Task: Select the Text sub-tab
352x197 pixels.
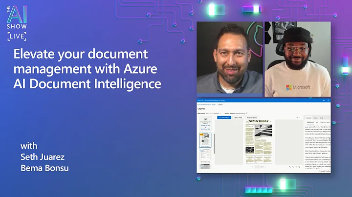Action: point(317,122)
